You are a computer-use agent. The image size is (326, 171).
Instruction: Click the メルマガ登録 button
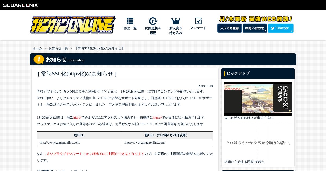click(229, 28)
